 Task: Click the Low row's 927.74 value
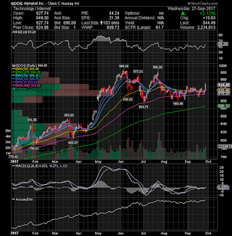tap(43, 23)
